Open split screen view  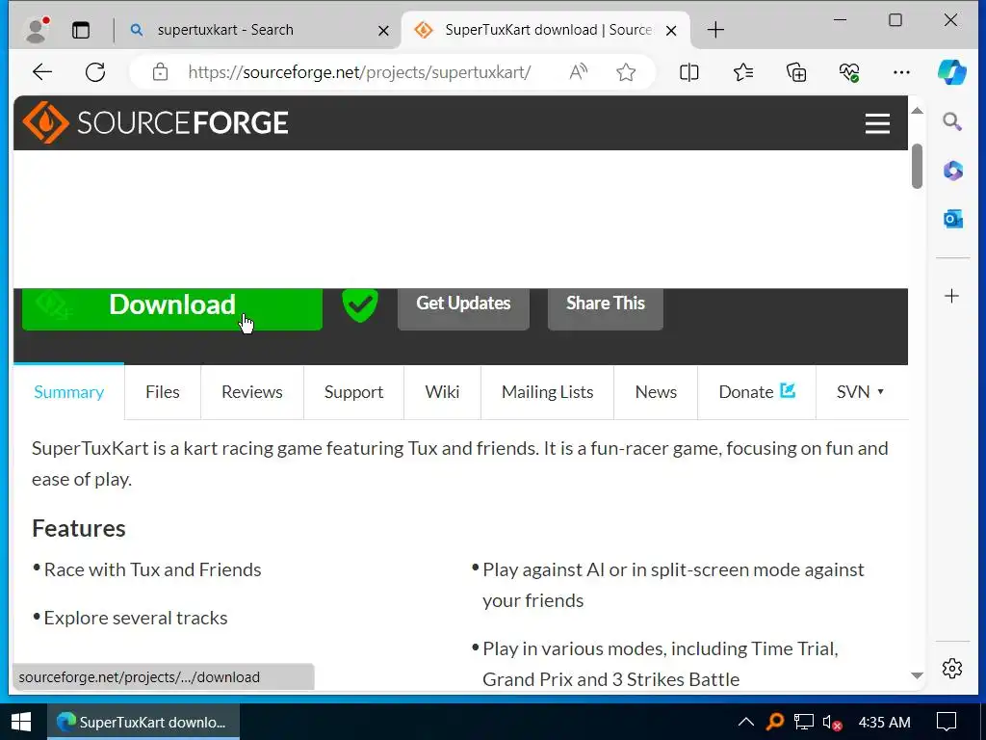click(x=689, y=72)
